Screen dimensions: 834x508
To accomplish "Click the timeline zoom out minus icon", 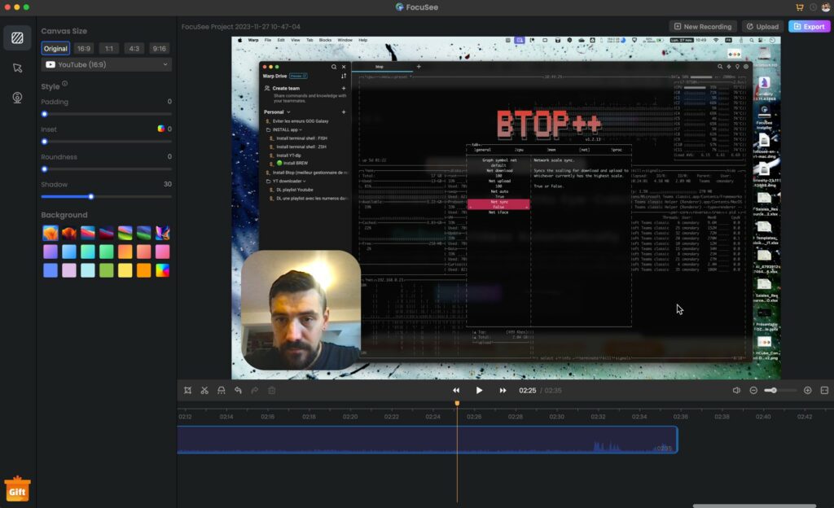I will click(x=753, y=391).
